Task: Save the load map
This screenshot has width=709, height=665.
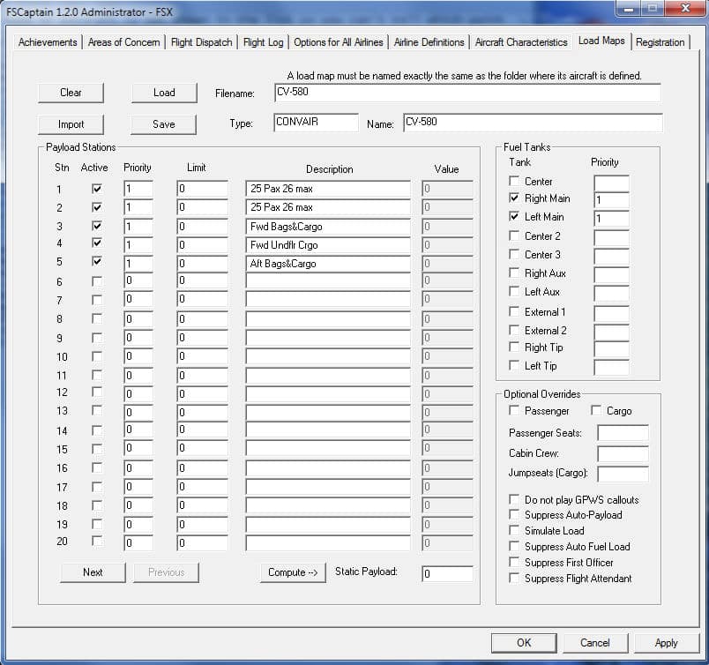Action: pyautogui.click(x=164, y=124)
